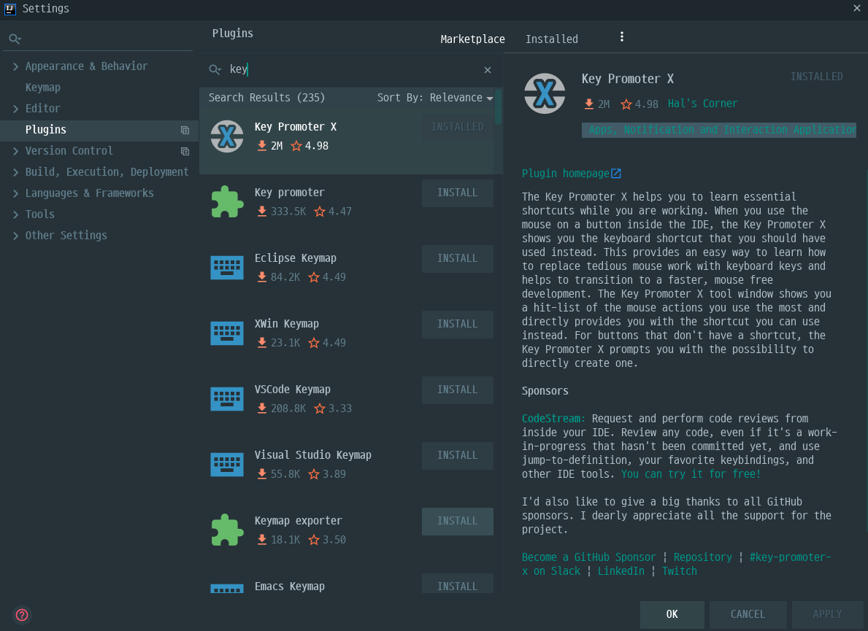The width and height of the screenshot is (868, 631).
Task: Click the large Key Promoter X logo in details
Action: [x=545, y=93]
